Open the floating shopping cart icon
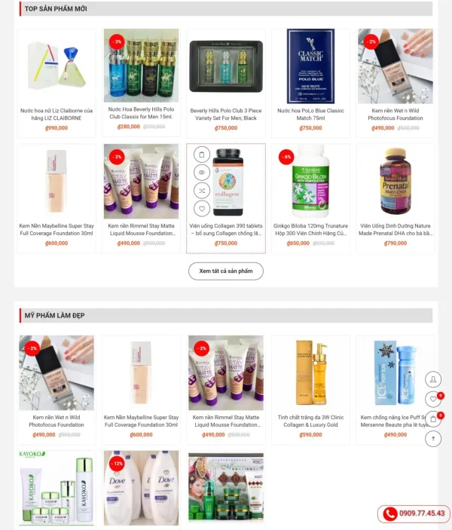This screenshot has width=452, height=530. point(433,419)
